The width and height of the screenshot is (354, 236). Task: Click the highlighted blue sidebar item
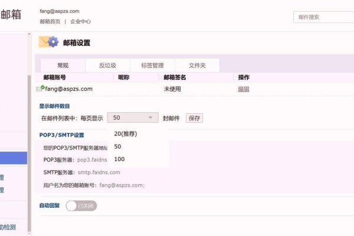click(14, 158)
